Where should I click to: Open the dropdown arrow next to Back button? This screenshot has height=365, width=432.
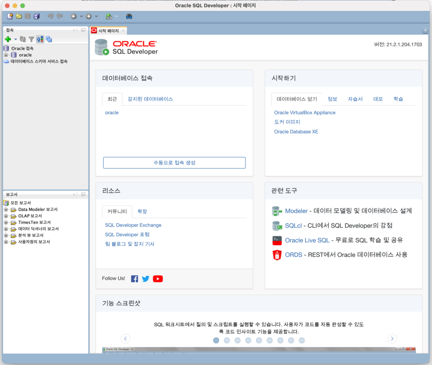tap(81, 16)
